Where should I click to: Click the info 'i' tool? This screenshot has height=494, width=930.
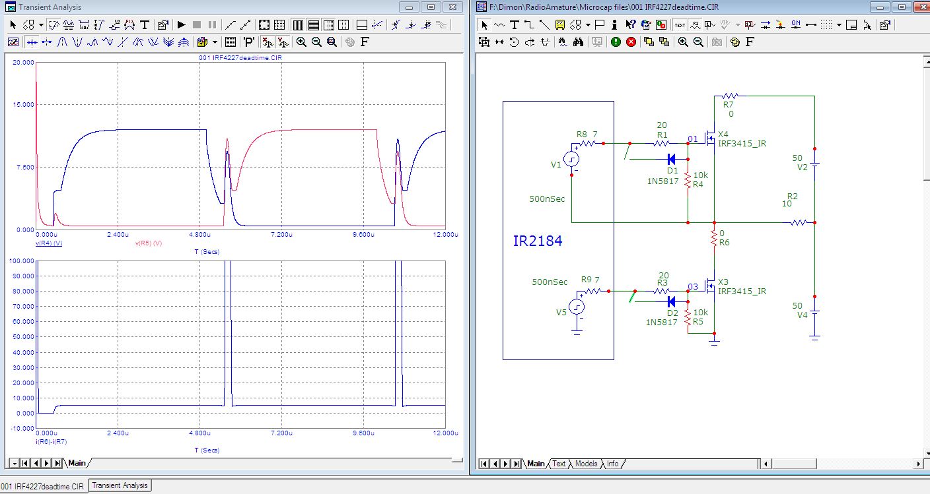(x=614, y=25)
